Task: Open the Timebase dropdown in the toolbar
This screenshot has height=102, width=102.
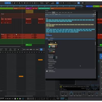Action: tap(47, 3)
